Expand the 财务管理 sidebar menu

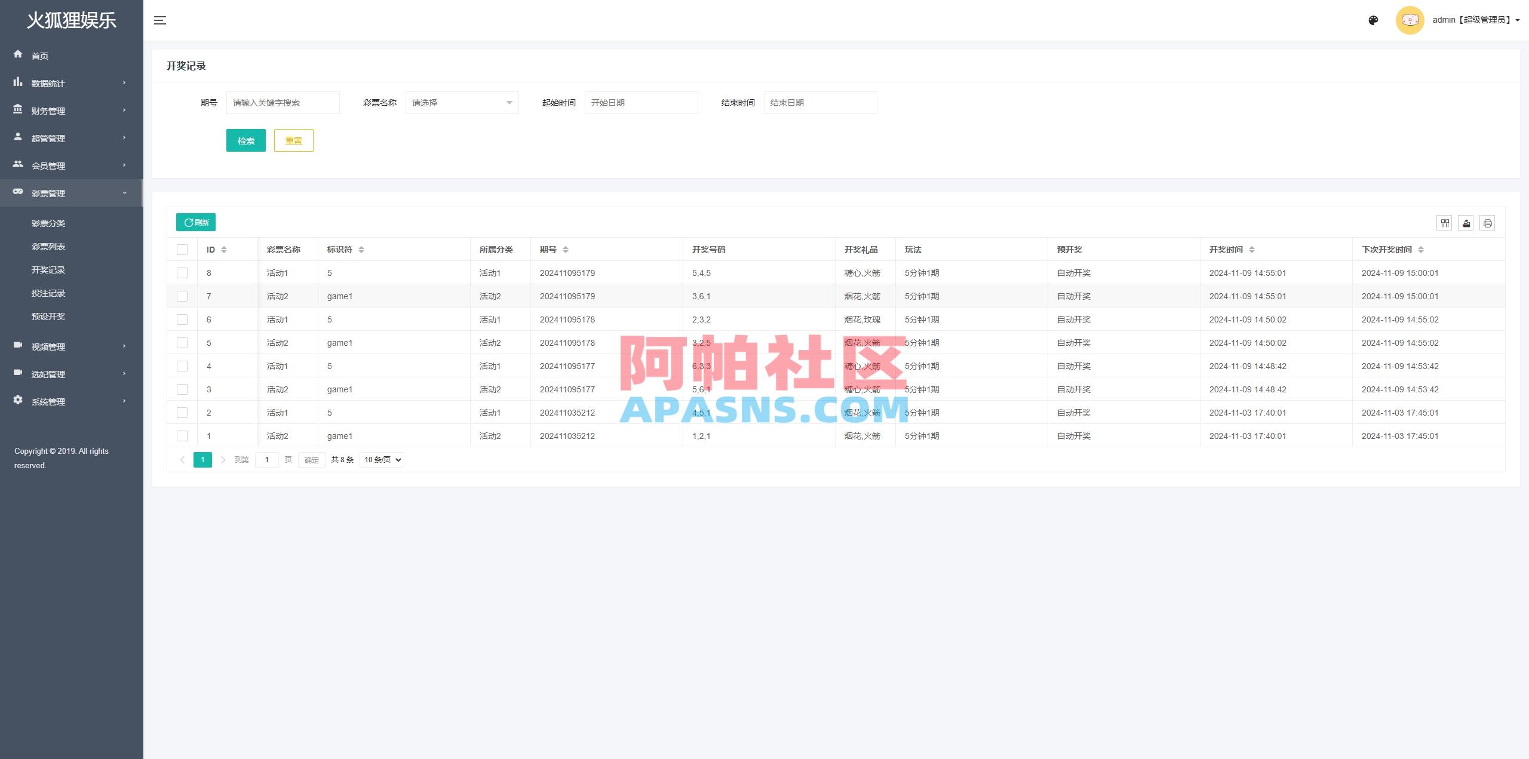48,110
